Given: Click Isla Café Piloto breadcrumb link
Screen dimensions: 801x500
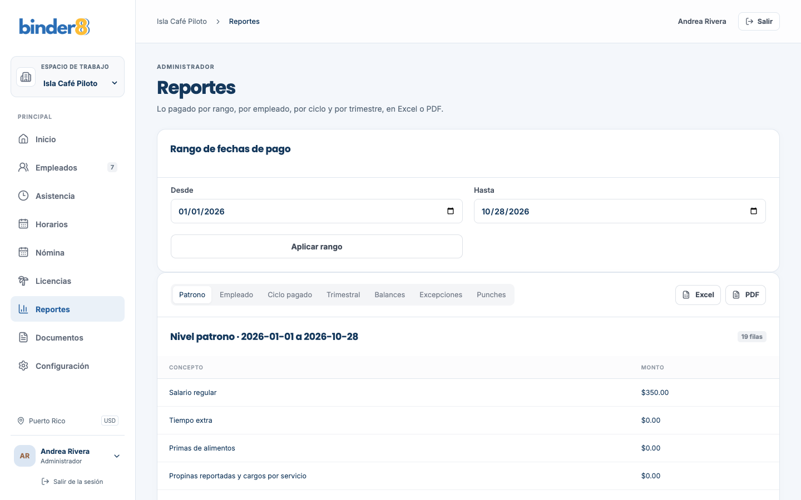Looking at the screenshot, I should pos(182,21).
